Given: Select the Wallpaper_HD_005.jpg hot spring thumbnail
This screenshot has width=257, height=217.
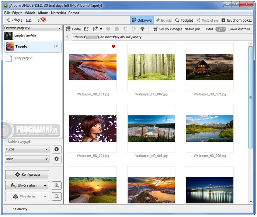Looking at the screenshot, I should (x=151, y=129).
